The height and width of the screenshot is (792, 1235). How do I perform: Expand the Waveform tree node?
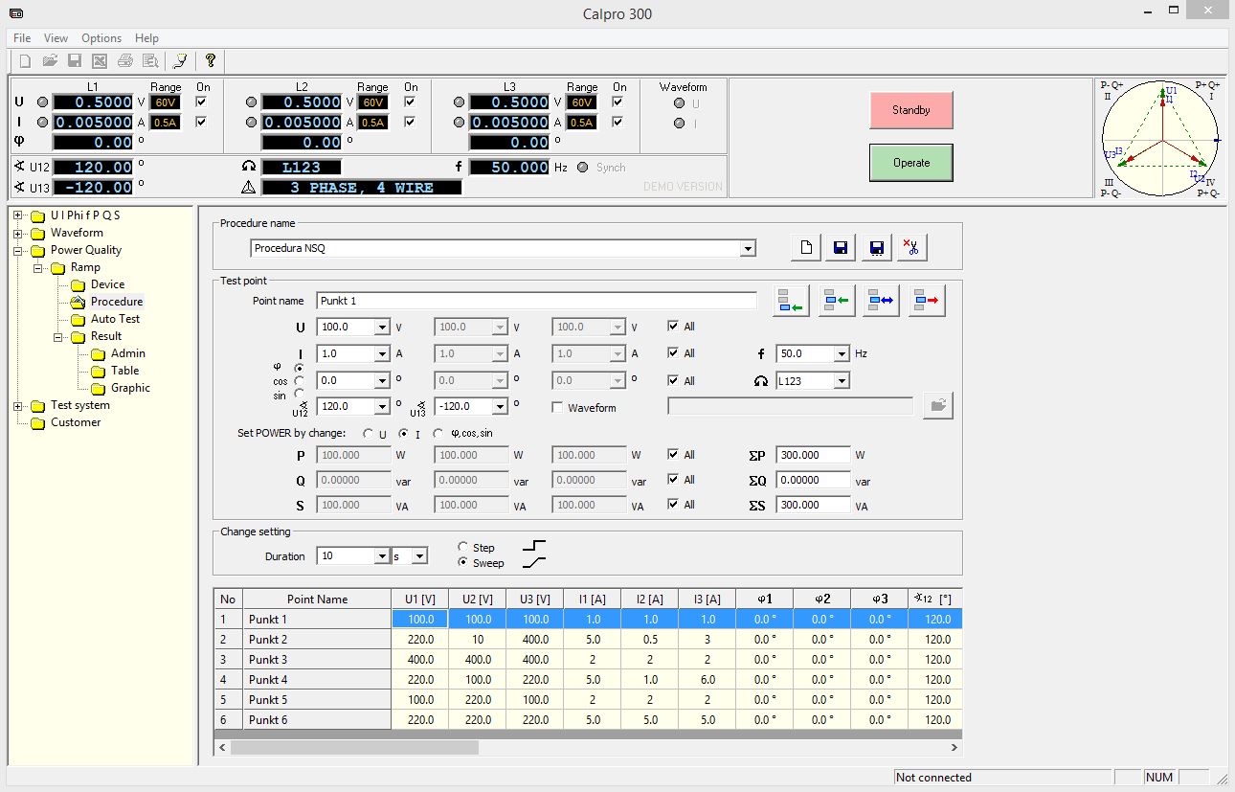17,233
